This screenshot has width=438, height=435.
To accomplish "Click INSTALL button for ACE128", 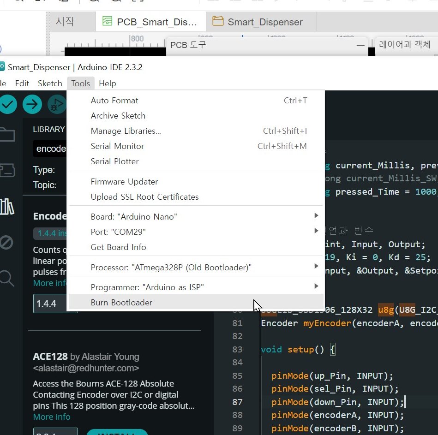I will coord(117,432).
